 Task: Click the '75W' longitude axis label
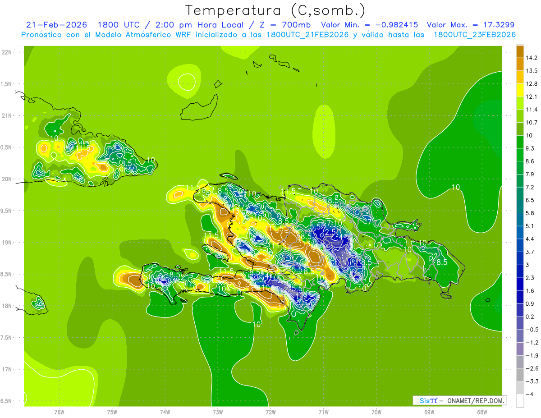(112, 412)
